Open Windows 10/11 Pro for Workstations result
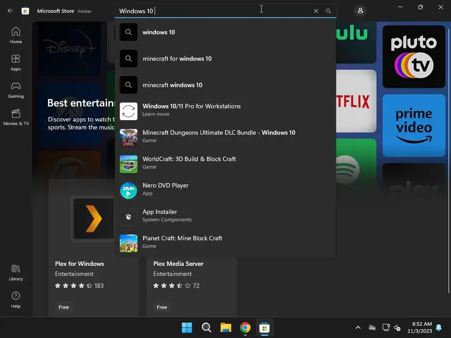Screen dimensions: 451x338 225,111
